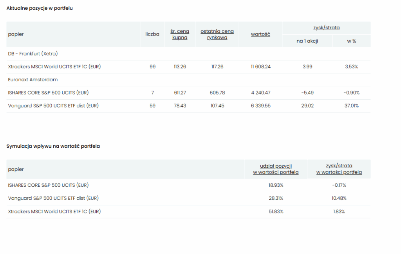401x254 pixels.
Task: Click the wartość column header
Action: [x=260, y=34]
